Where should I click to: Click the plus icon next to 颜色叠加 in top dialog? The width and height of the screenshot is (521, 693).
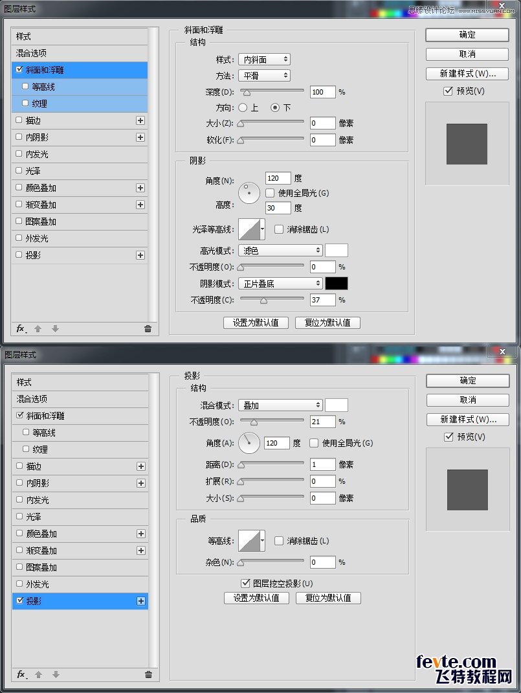140,188
